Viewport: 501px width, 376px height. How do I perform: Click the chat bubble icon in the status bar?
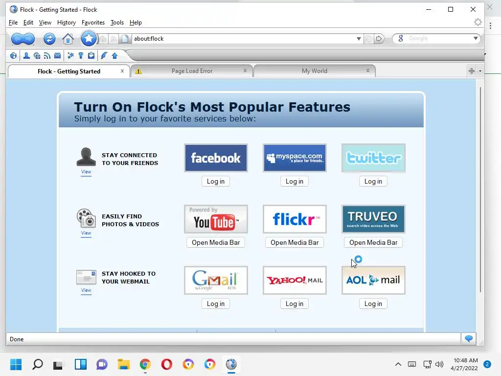(x=469, y=339)
